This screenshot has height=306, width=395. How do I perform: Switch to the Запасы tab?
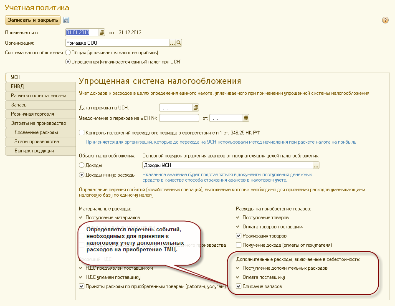[41, 105]
